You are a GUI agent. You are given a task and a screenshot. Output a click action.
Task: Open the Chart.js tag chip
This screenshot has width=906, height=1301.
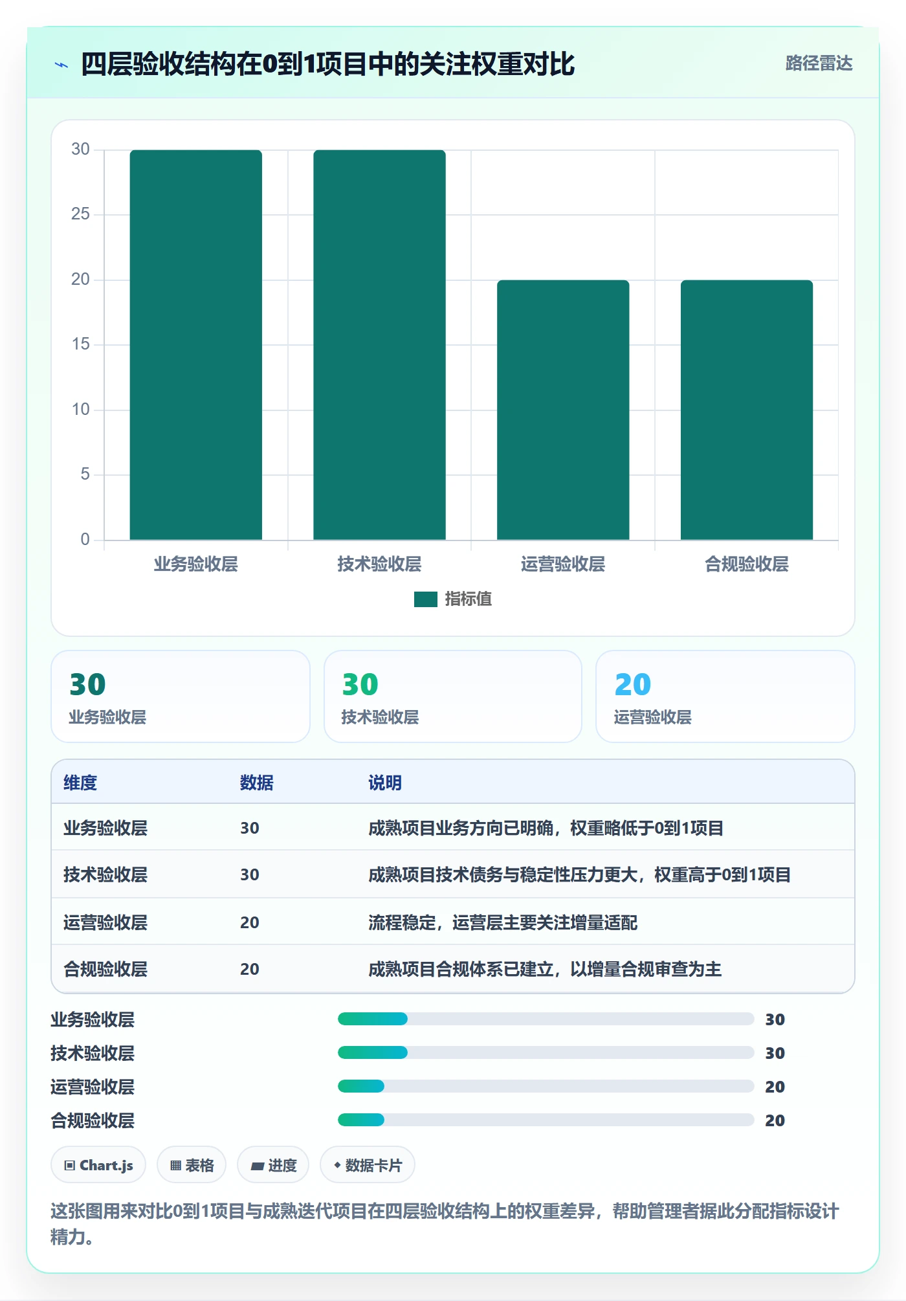(x=98, y=1165)
